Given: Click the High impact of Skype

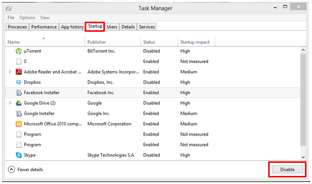Looking at the screenshot, I should click(185, 155).
